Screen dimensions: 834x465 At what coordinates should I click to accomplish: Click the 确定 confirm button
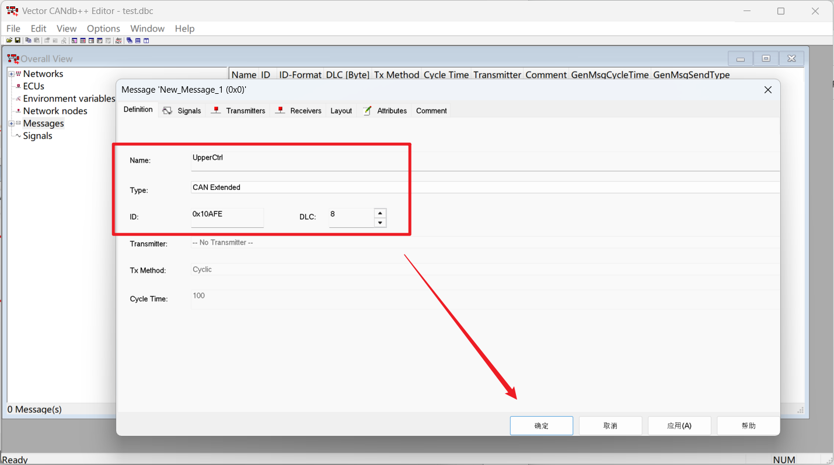(541, 426)
